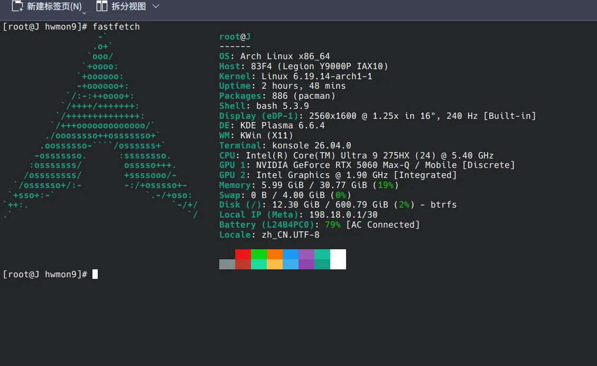Click the uptime value "2 hours, 48 mins"

(x=303, y=86)
